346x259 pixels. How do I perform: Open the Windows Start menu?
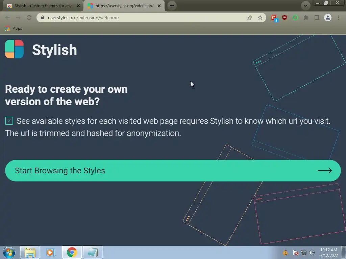pos(9,252)
